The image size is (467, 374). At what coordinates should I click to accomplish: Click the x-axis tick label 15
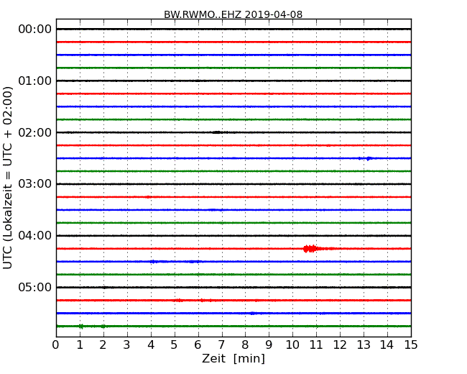(x=411, y=345)
